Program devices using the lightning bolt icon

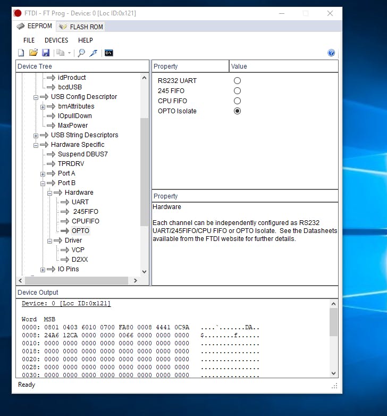click(x=94, y=53)
